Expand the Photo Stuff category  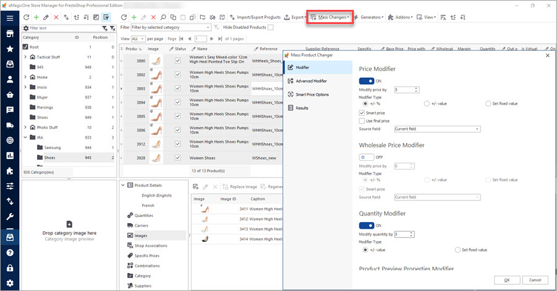(25, 127)
